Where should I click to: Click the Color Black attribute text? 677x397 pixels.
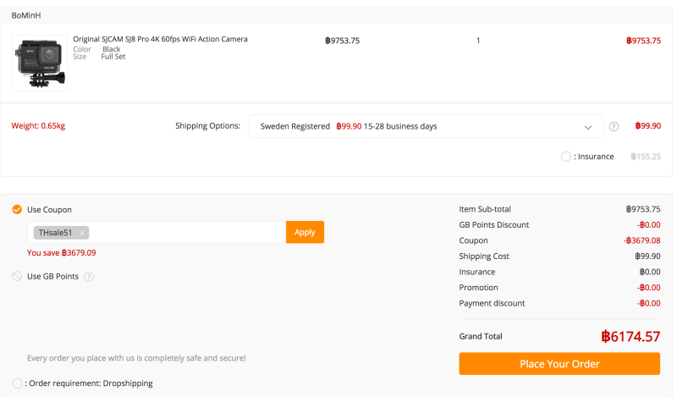click(x=96, y=49)
